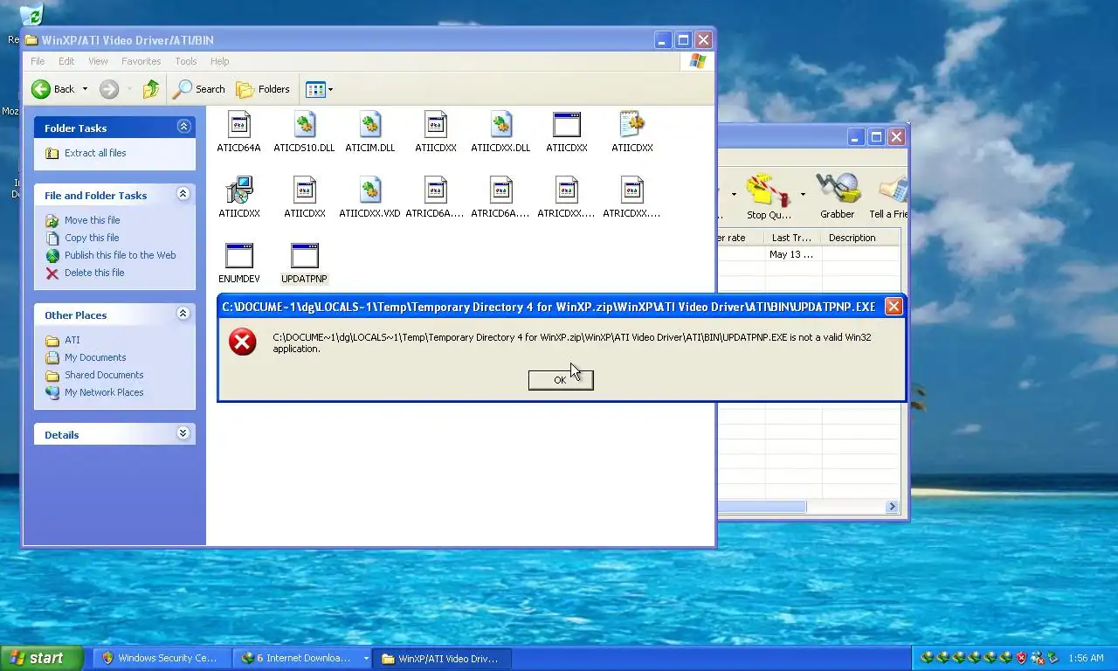Click the Start button
1118x671 pixels.
(42, 658)
